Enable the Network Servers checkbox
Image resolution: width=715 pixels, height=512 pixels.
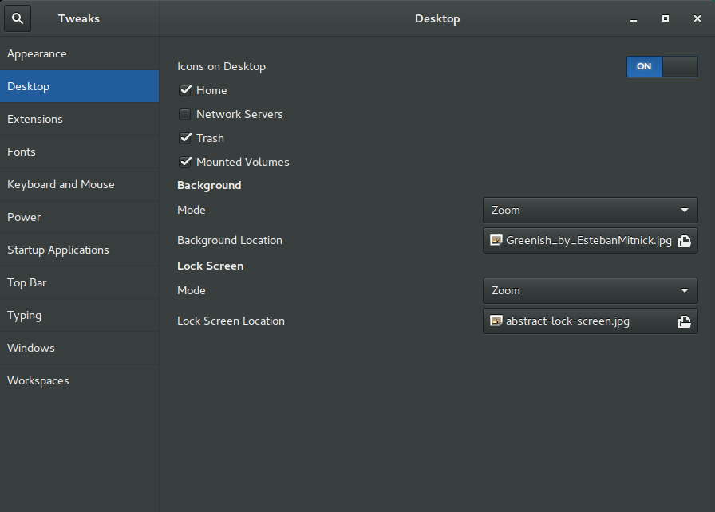pos(184,114)
